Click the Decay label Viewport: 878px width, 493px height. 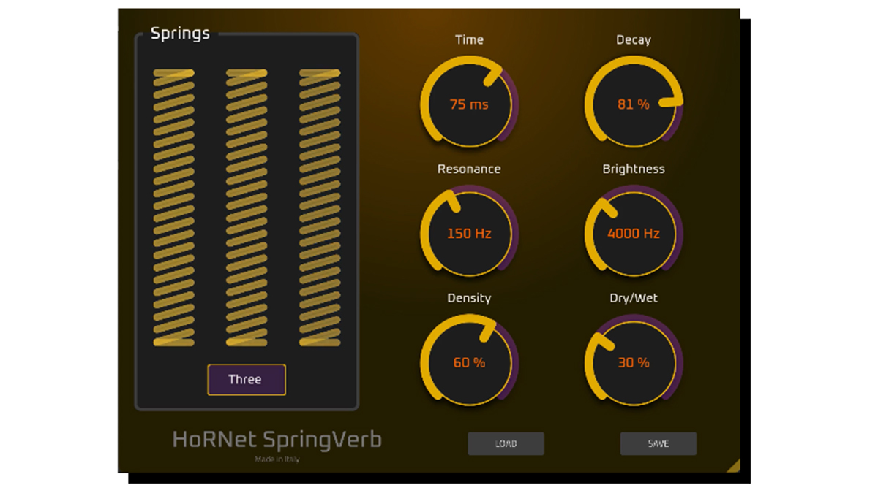634,40
